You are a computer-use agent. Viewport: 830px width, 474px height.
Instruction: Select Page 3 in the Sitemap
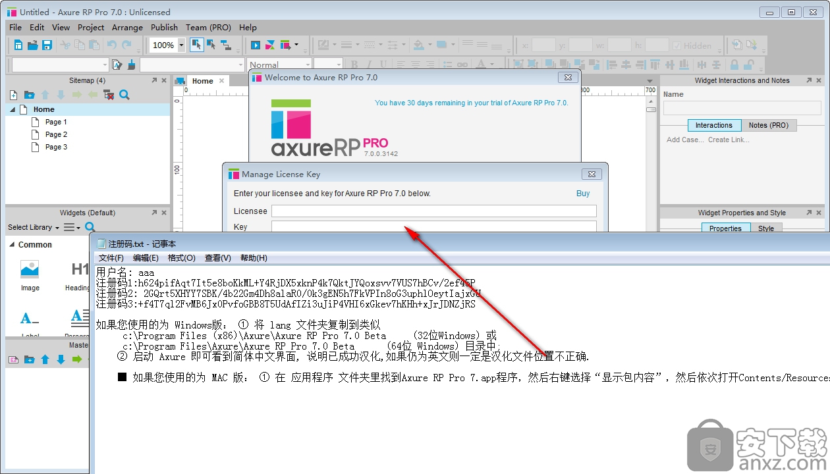(x=56, y=147)
